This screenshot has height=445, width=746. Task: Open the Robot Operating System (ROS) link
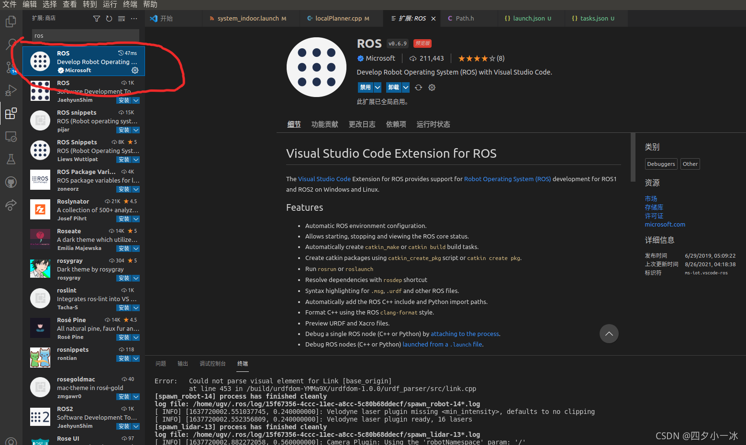point(507,179)
